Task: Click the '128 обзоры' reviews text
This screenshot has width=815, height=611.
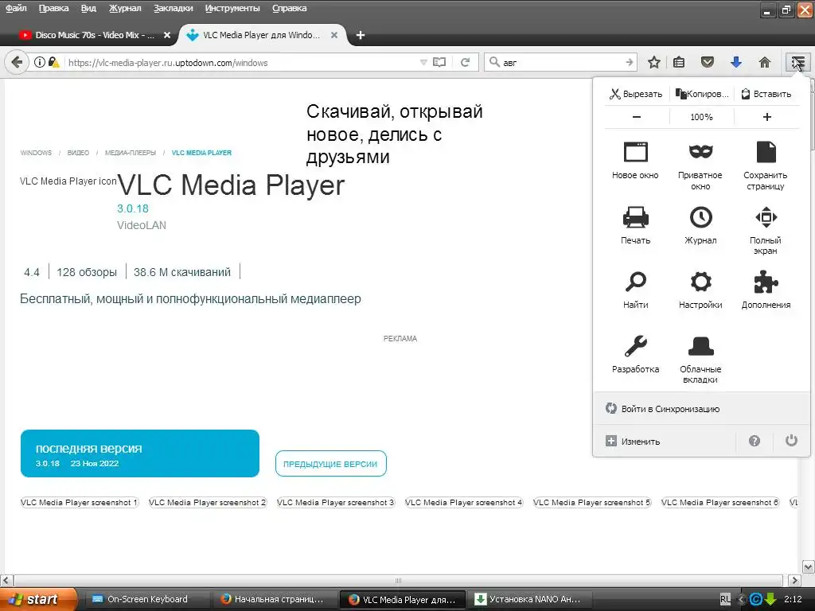Action: (x=87, y=272)
